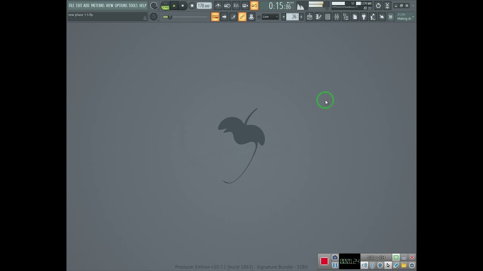Toggle the metronome icon

click(x=218, y=6)
